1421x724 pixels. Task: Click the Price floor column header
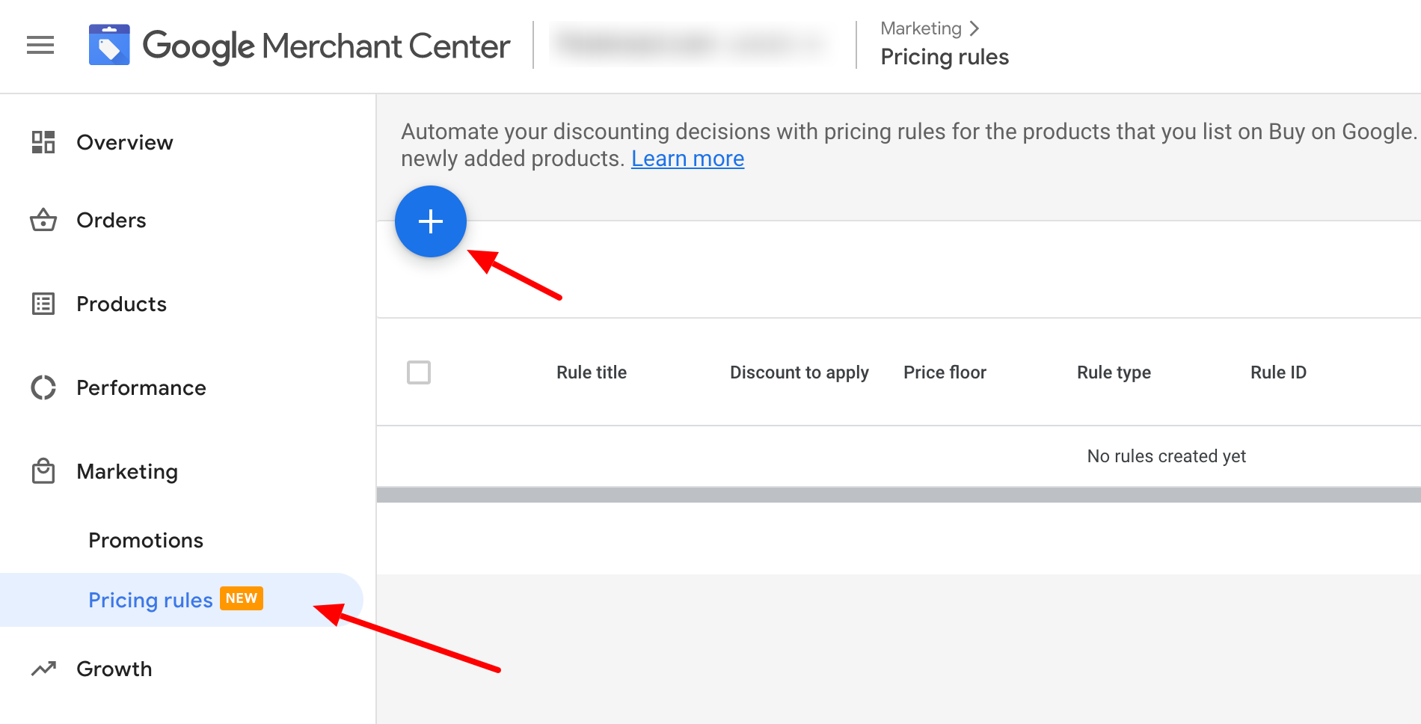coord(945,372)
